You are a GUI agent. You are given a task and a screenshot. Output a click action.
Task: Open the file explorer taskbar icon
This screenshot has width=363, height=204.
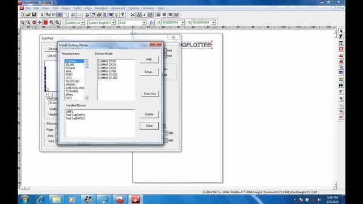pos(56,199)
